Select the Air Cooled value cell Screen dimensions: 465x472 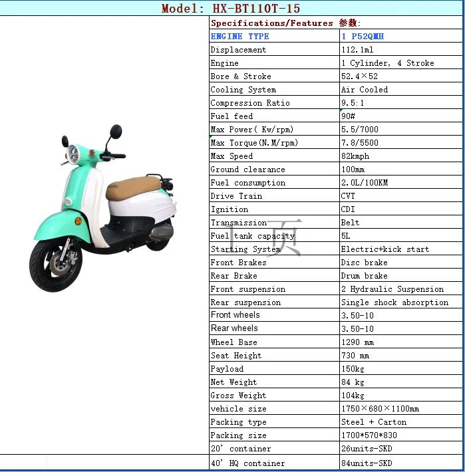coord(401,89)
